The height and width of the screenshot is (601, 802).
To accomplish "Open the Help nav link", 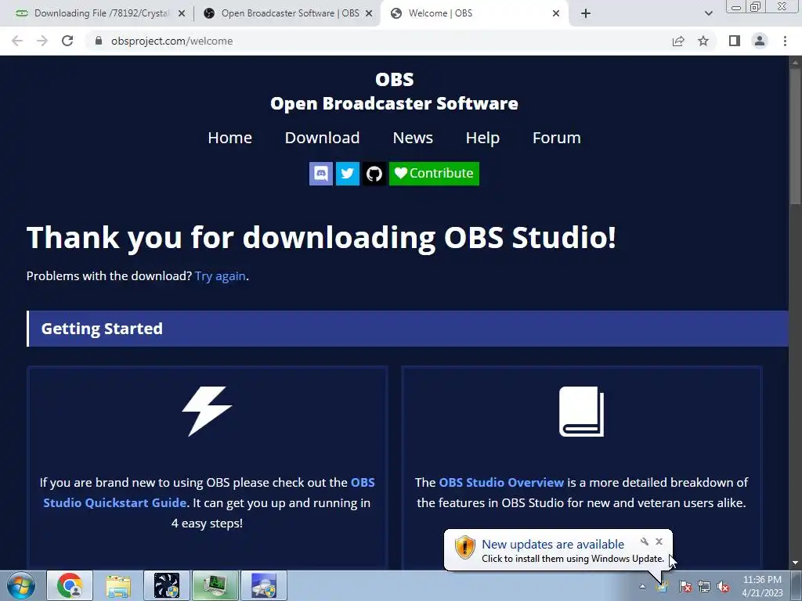I will click(x=482, y=138).
